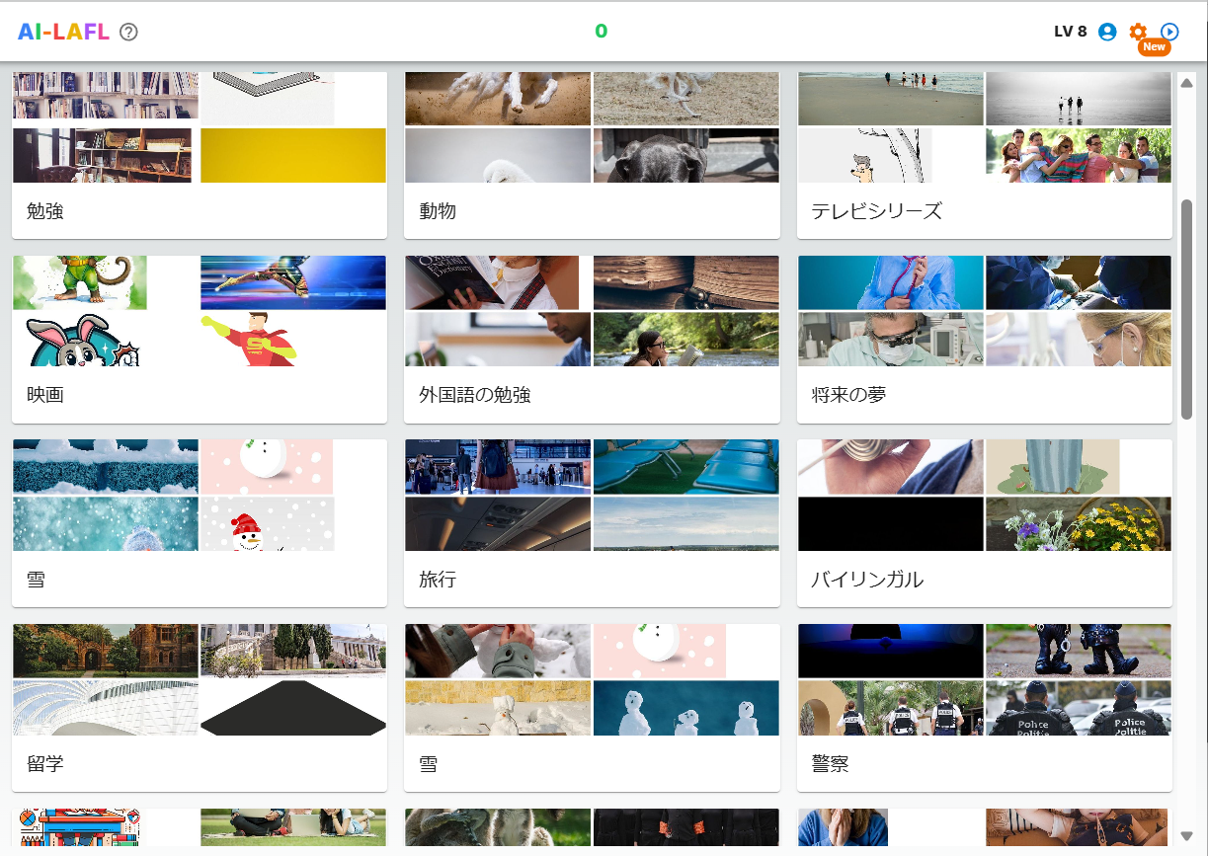Image resolution: width=1208 pixels, height=856 pixels.
Task: Click the police officers walking away thumbnail
Action: click(891, 708)
